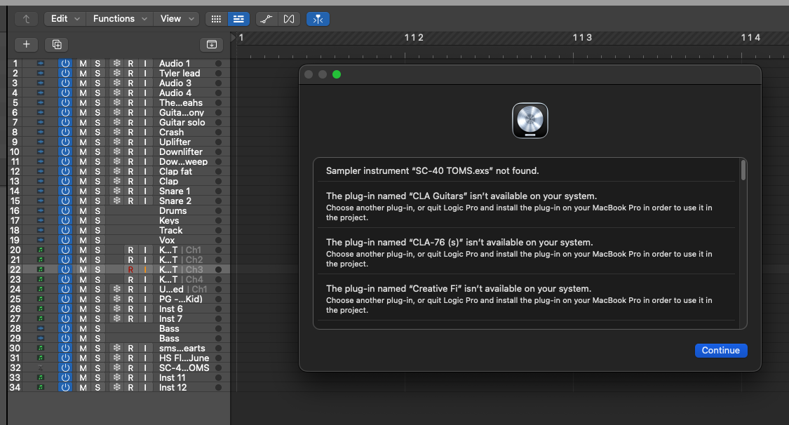Screen dimensions: 789x425
Task: Freeze the Guitar solo track
Action: tap(116, 122)
